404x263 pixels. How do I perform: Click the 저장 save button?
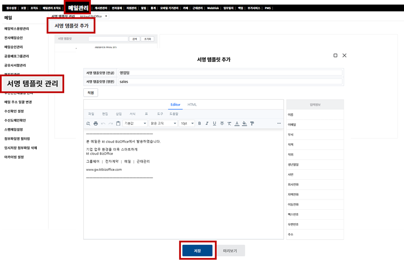(x=197, y=251)
